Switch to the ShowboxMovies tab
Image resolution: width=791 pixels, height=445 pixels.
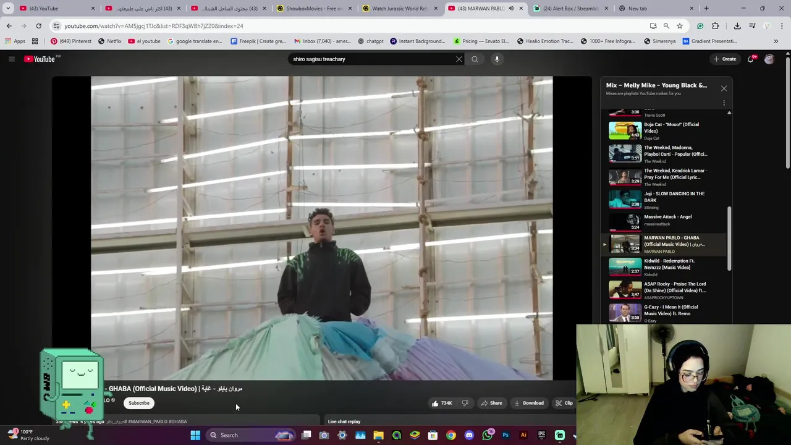(x=314, y=9)
